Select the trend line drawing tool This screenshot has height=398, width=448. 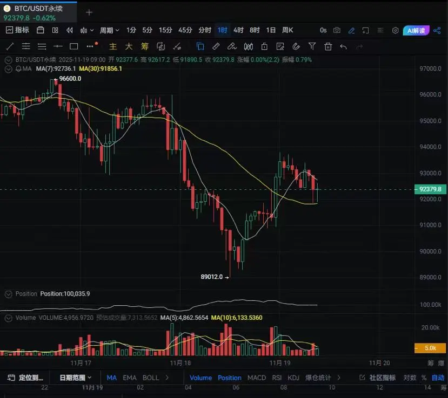[x=10, y=46]
